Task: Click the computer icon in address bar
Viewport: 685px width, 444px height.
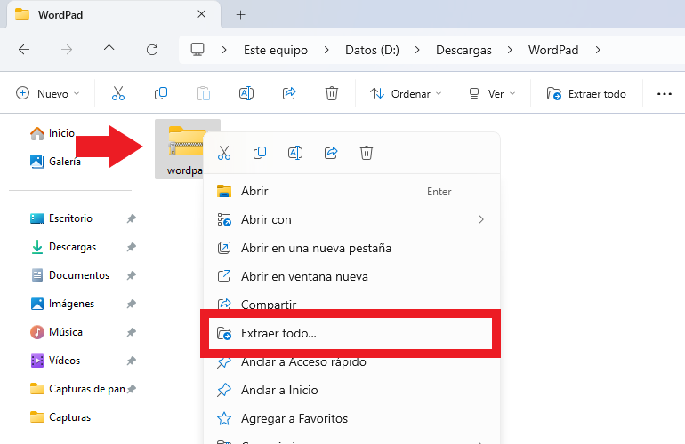Action: 197,50
